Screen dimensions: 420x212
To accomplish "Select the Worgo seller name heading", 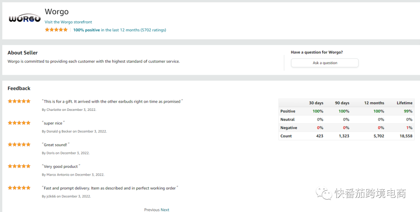I will coord(56,12).
